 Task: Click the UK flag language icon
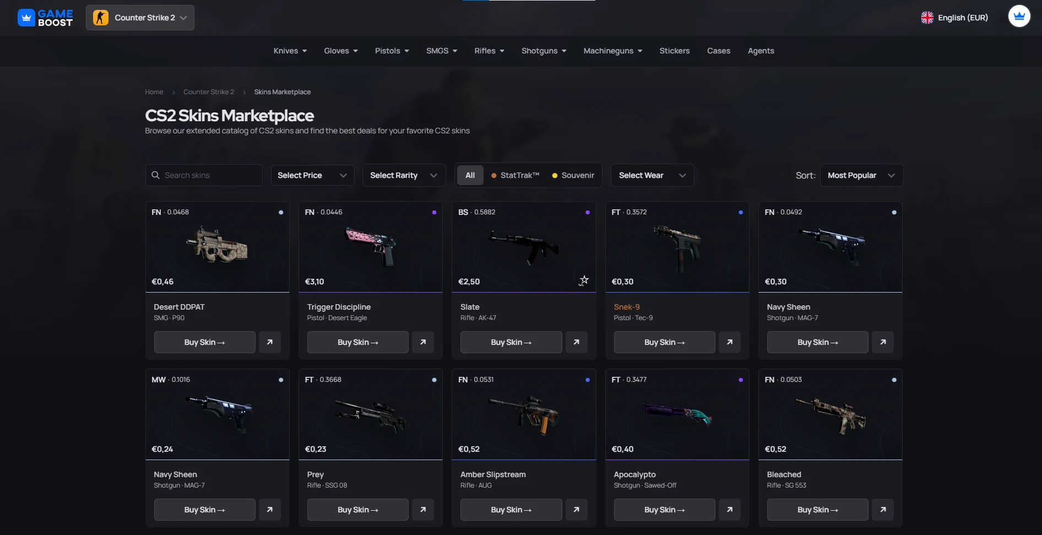point(927,18)
